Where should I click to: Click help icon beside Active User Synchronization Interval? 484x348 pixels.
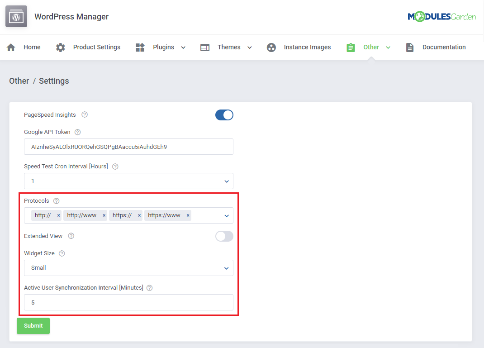point(149,288)
